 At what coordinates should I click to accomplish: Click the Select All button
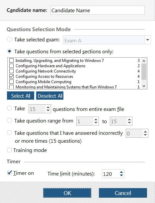pyautogui.click(x=21, y=96)
